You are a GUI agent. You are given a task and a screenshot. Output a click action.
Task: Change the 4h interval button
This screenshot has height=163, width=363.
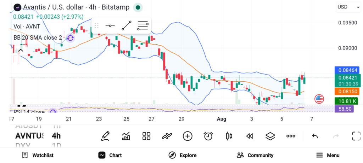pyautogui.click(x=56, y=135)
